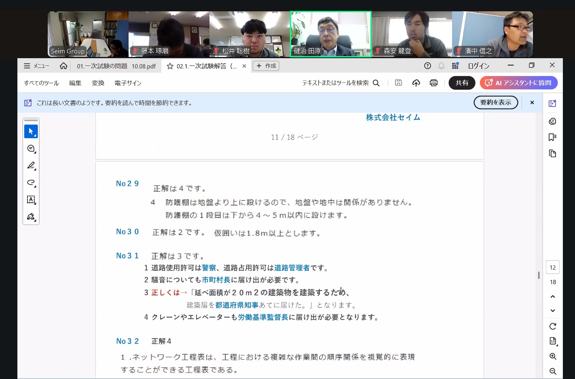Click the add comment tool

click(x=31, y=149)
